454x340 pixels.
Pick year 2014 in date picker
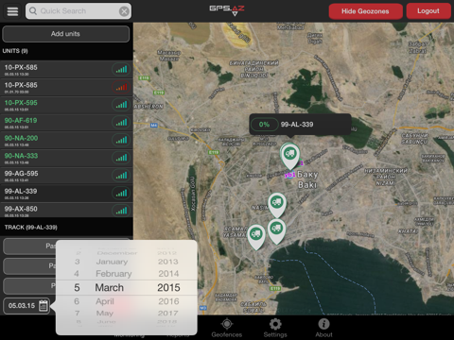click(x=168, y=274)
